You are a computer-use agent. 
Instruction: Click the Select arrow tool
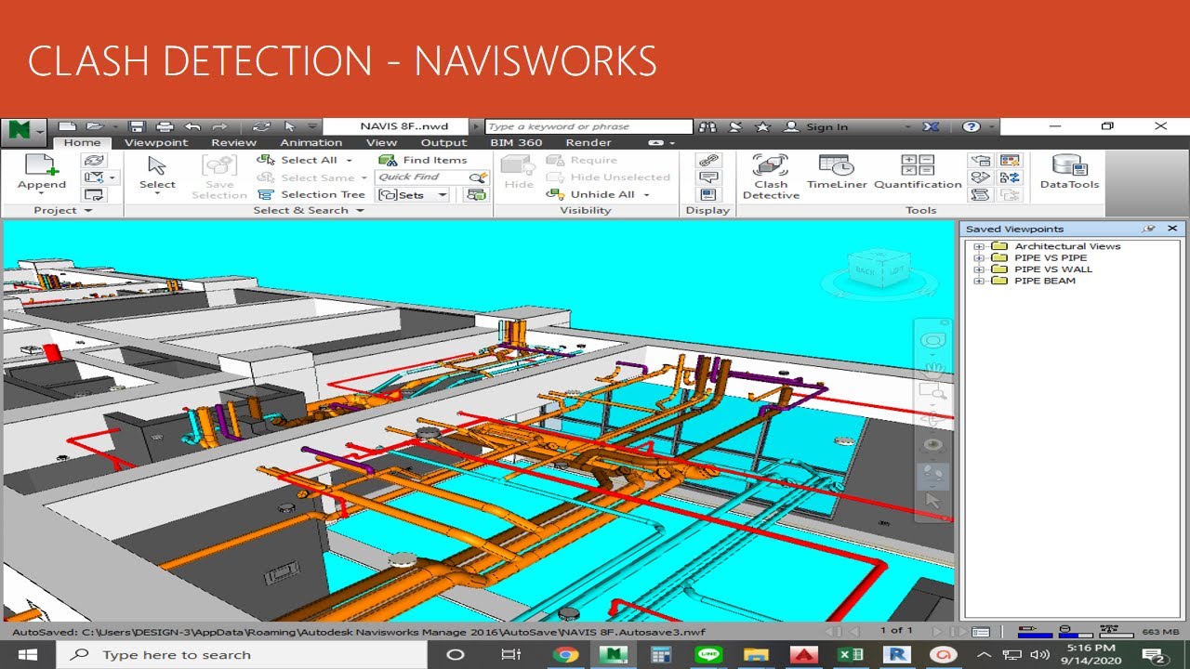click(157, 174)
